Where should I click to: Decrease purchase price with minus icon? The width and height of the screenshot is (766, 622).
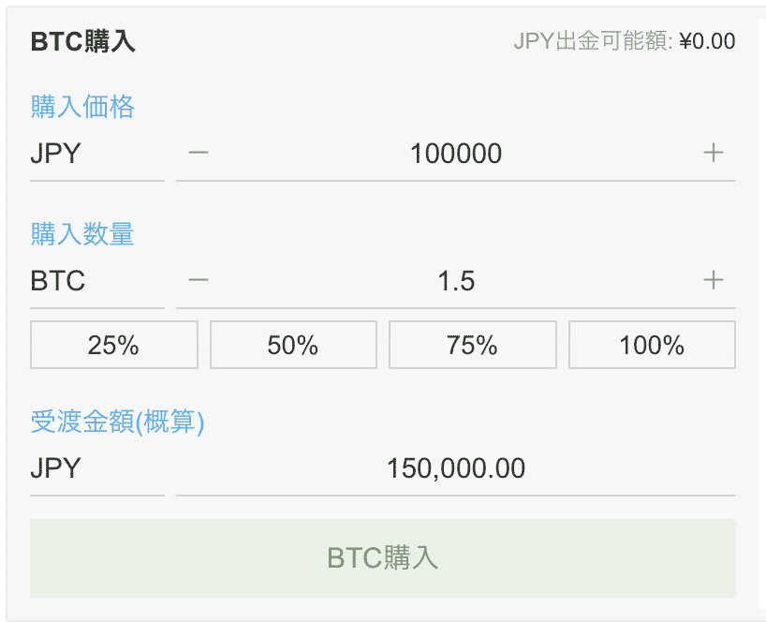(x=198, y=153)
